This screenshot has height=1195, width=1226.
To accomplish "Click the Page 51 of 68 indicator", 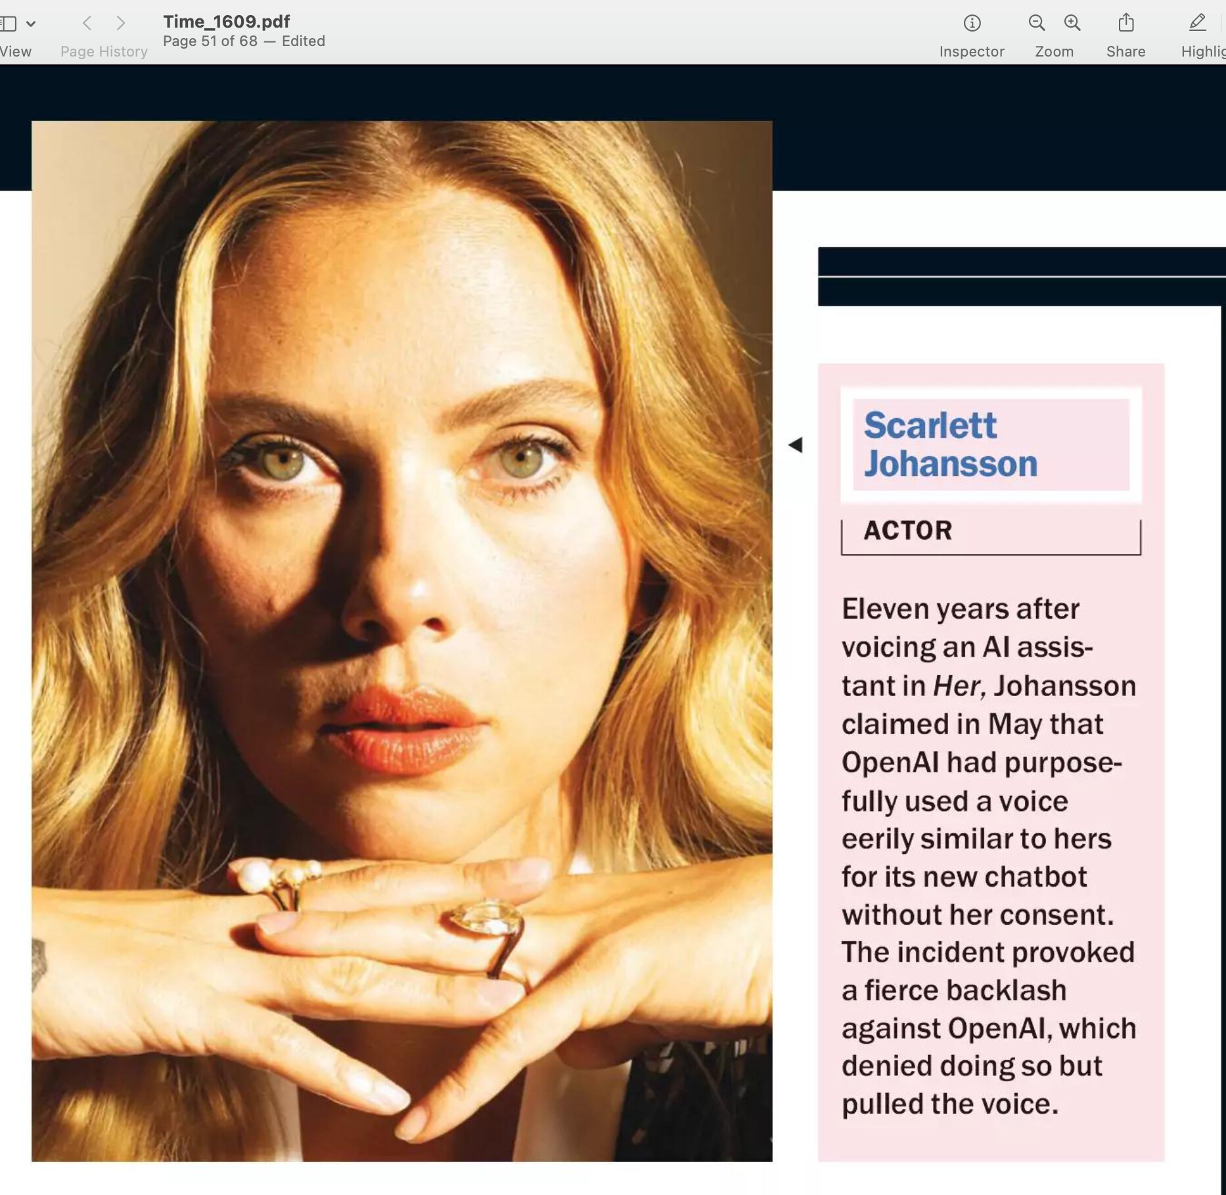I will pyautogui.click(x=210, y=41).
